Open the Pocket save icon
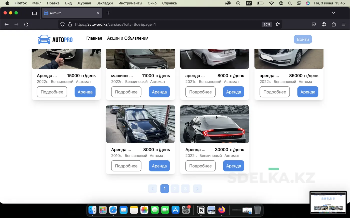This screenshot has width=350, height=218. coord(314,24)
